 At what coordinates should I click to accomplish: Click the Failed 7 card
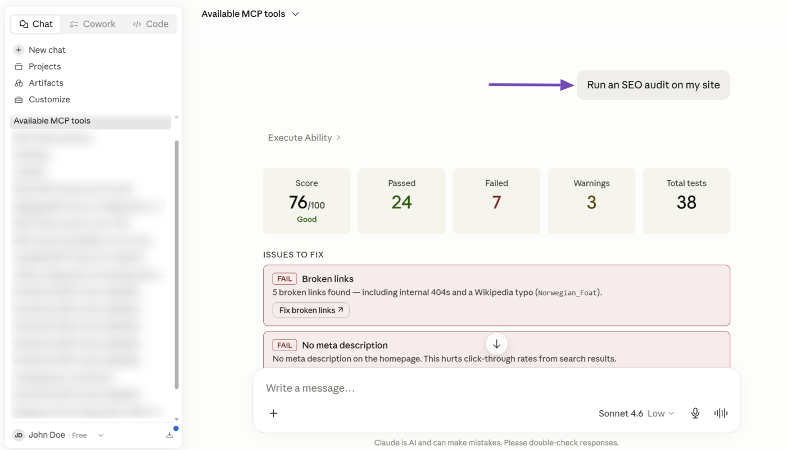496,201
